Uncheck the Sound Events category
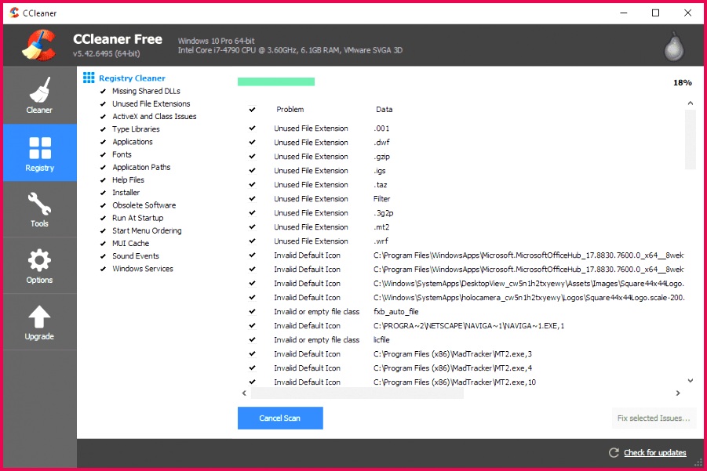This screenshot has width=707, height=471. pos(101,255)
